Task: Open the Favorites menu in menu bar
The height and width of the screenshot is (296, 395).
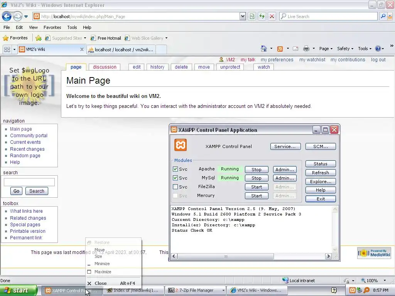Action: (52, 27)
